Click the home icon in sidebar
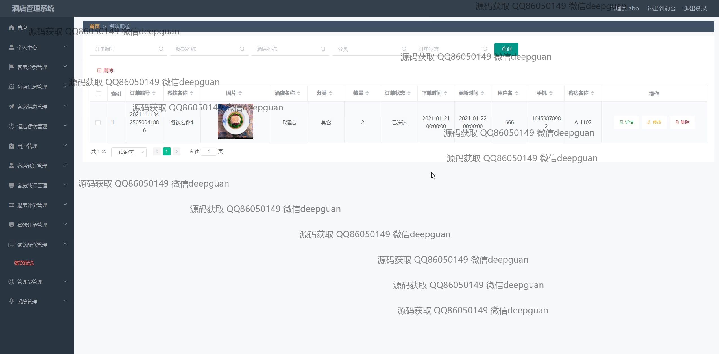 (x=11, y=27)
